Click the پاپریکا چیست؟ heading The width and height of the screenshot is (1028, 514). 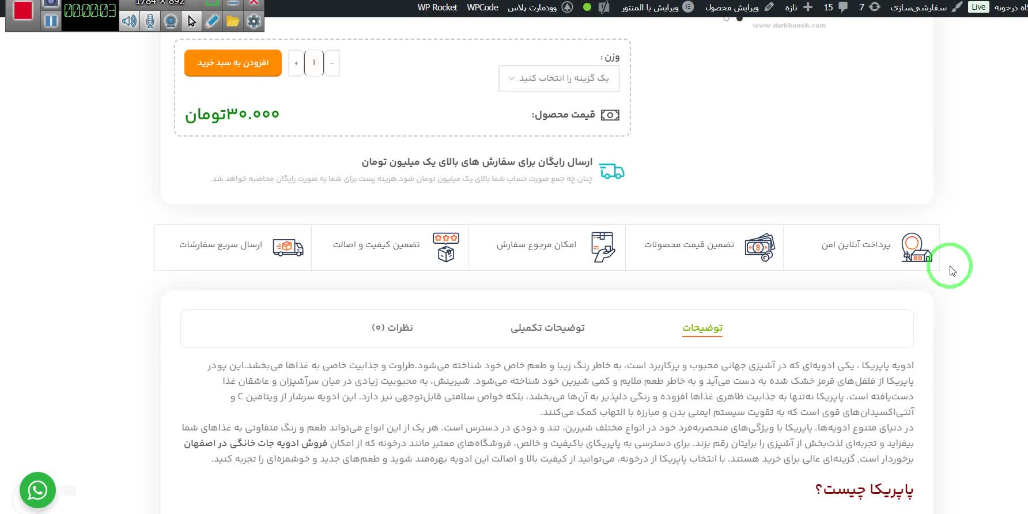(864, 490)
